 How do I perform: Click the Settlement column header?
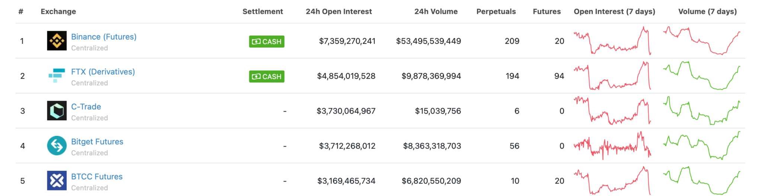[x=263, y=12]
